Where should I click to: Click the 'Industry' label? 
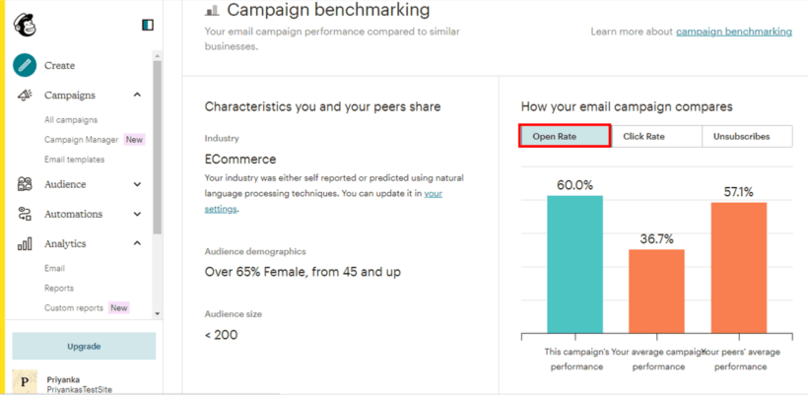[x=222, y=138]
